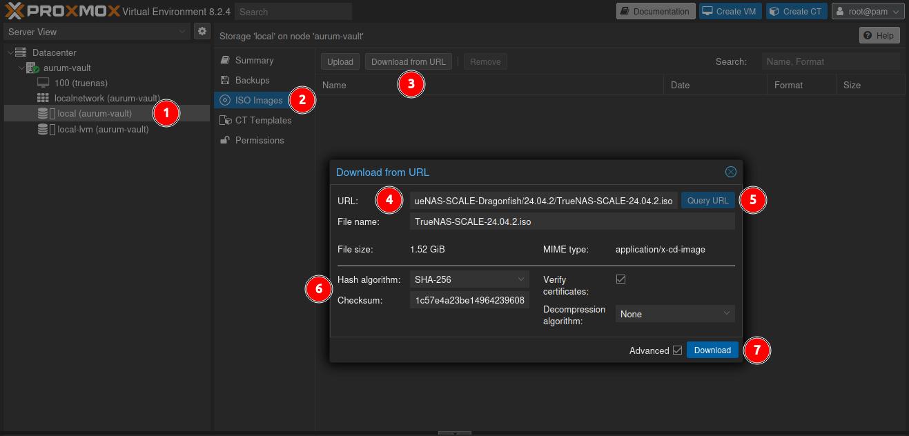Open the CT Templates tab

point(264,120)
